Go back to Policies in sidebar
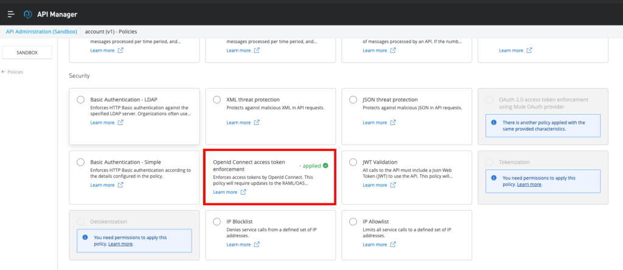This screenshot has height=270, width=623. pos(13,72)
